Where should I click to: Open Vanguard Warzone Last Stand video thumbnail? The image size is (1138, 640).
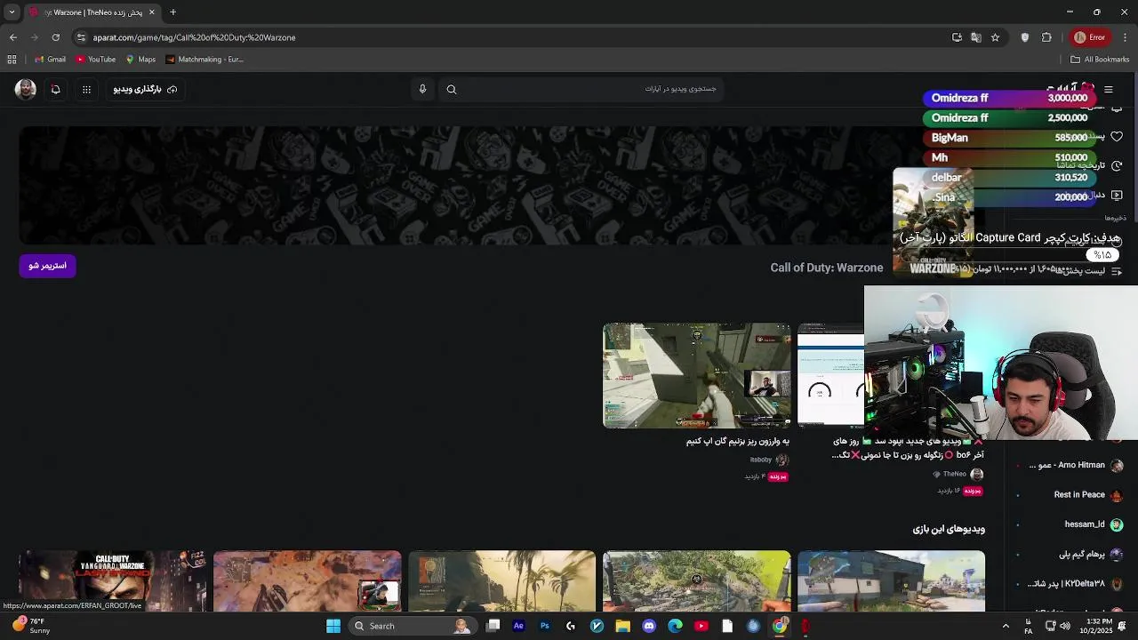point(112,581)
